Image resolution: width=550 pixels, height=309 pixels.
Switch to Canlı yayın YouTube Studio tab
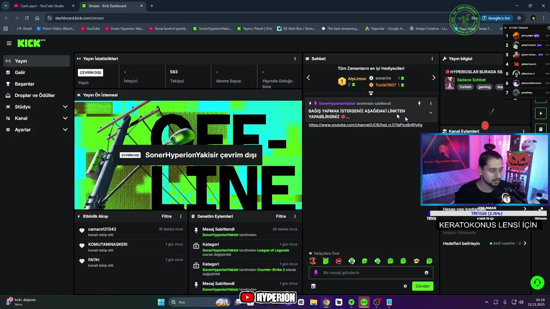pyautogui.click(x=44, y=6)
